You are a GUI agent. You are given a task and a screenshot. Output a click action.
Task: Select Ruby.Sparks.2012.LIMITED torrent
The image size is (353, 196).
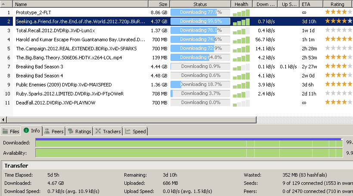pyautogui.click(x=70, y=94)
